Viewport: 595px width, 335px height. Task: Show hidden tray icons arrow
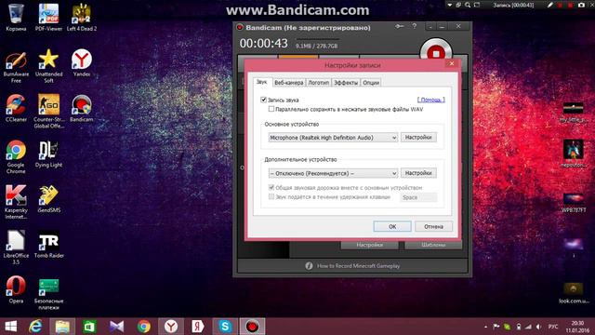(485, 327)
